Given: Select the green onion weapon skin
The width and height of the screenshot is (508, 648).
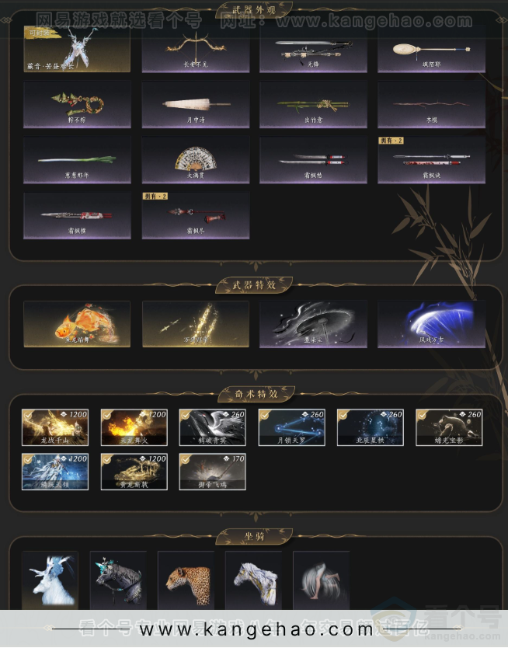Looking at the screenshot, I should point(77,160).
